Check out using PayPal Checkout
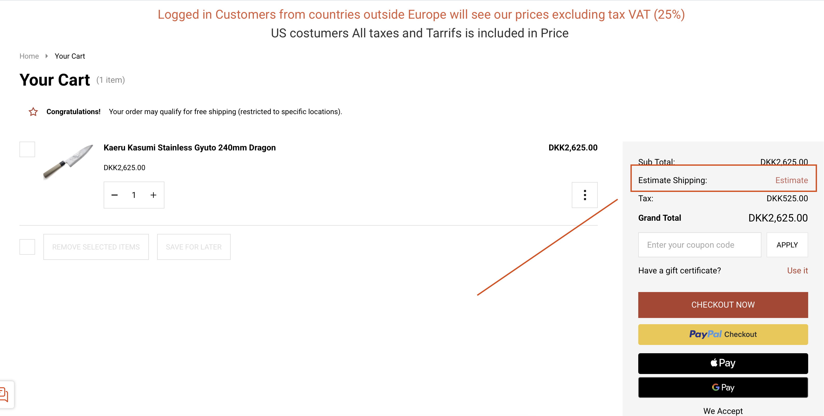The width and height of the screenshot is (824, 416). click(x=723, y=334)
